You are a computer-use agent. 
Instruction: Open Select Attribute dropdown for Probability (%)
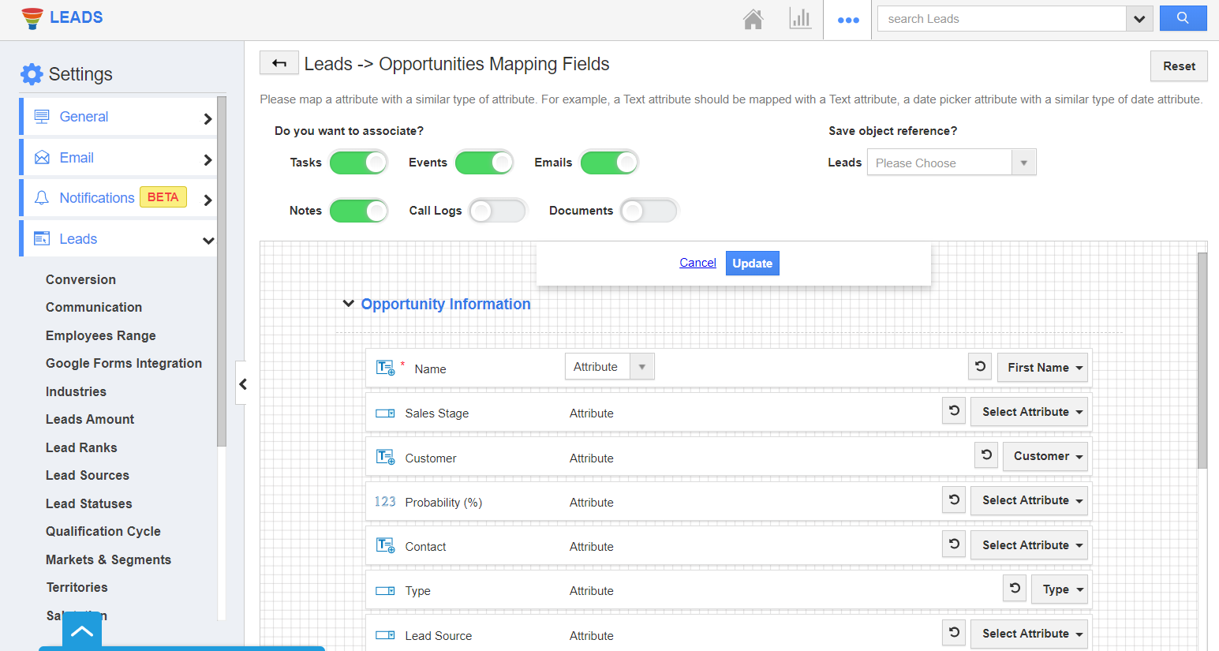(1030, 500)
